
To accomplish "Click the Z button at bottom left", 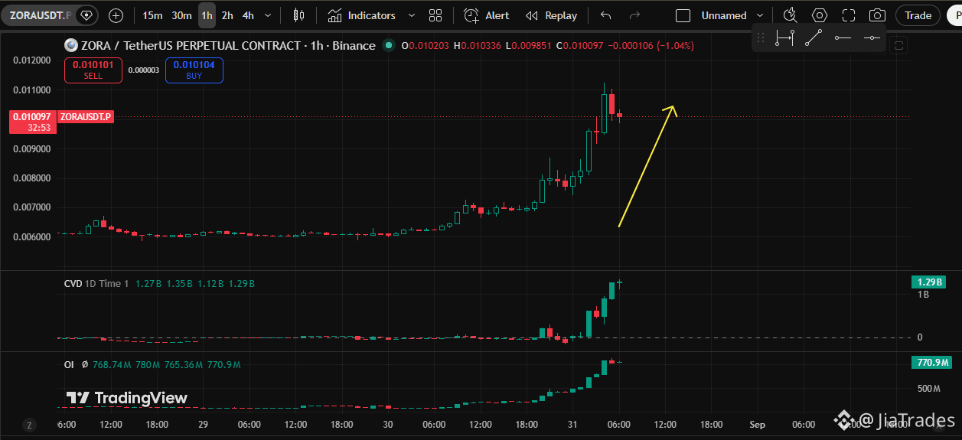I will (29, 425).
